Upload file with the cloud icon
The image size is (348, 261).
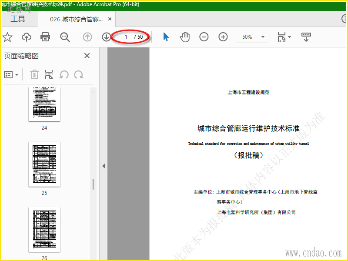coord(27,37)
